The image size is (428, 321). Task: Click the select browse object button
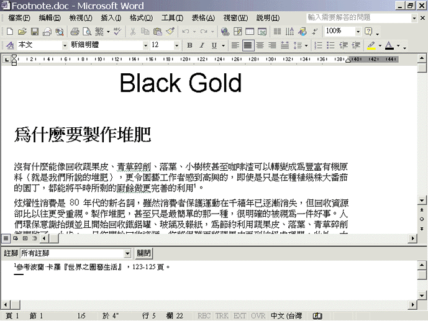pos(422,219)
